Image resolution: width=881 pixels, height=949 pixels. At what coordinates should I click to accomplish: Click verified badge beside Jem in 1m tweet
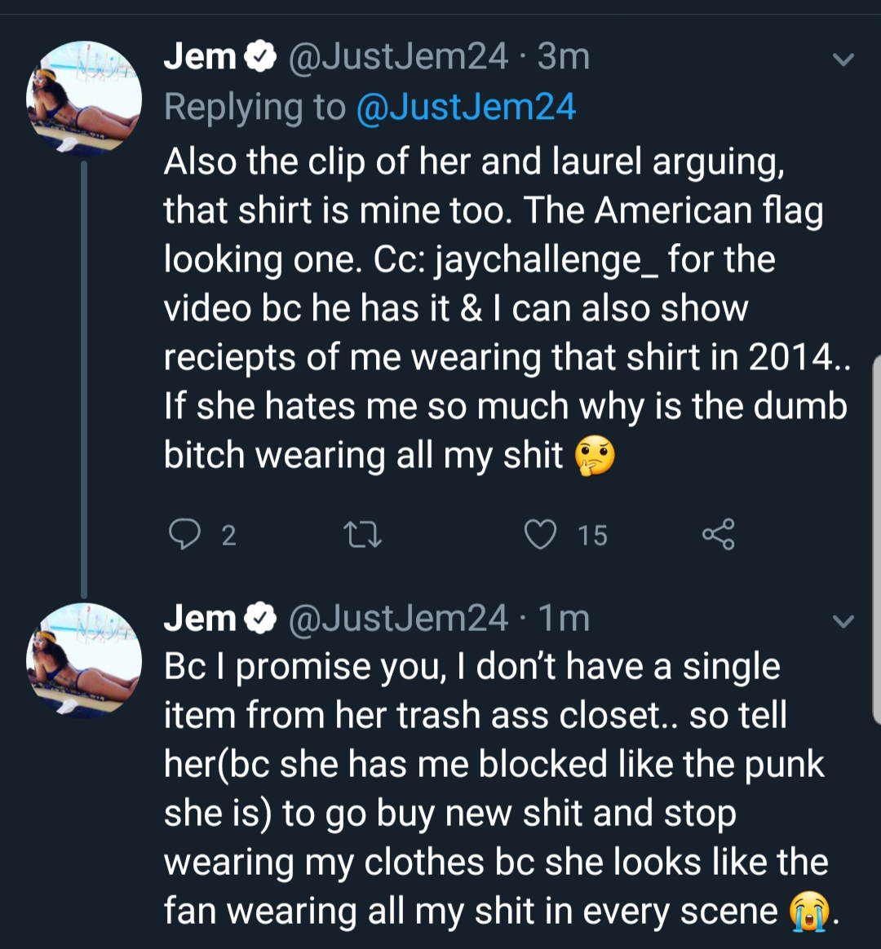pyautogui.click(x=260, y=618)
